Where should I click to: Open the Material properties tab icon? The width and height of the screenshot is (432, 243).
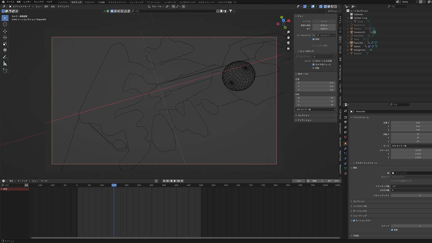[x=345, y=173]
